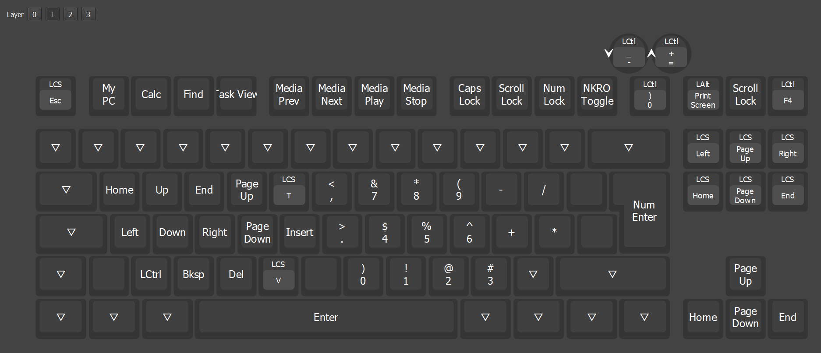
Task: Click the Task View key
Action: 236,95
